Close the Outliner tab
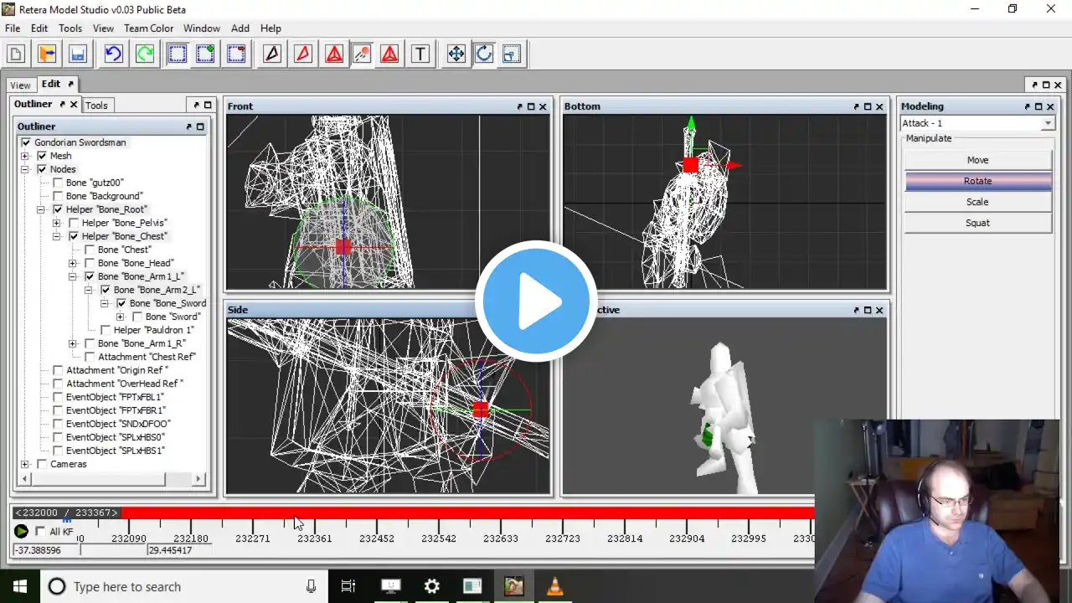The height and width of the screenshot is (603, 1072). coord(74,105)
